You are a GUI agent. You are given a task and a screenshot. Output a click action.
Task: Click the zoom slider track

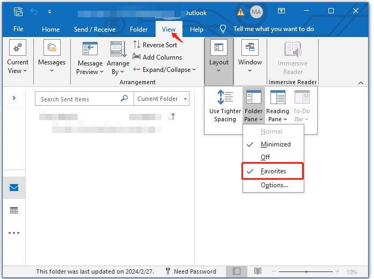click(306, 271)
